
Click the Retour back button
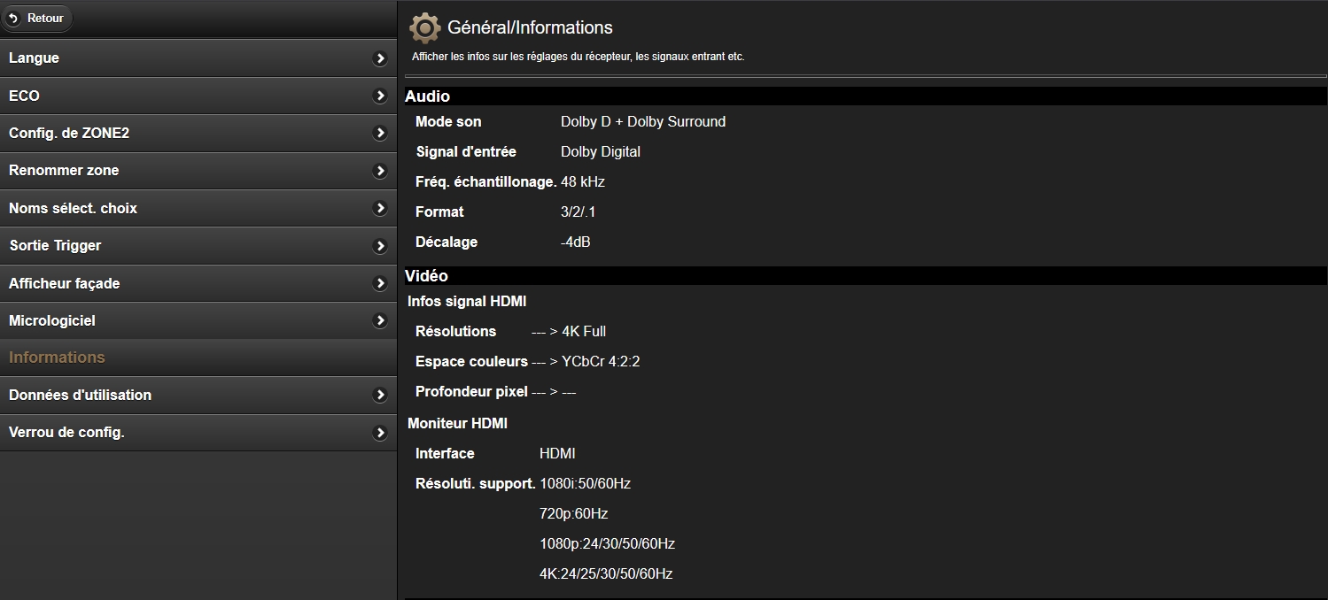click(37, 18)
